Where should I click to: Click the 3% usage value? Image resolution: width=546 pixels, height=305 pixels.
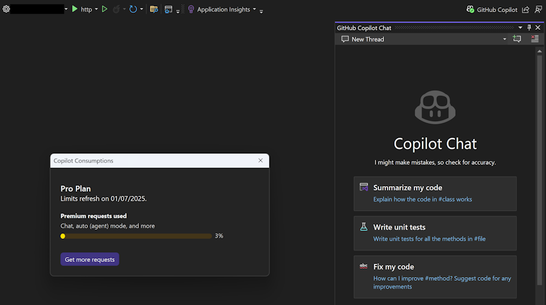[219, 236]
